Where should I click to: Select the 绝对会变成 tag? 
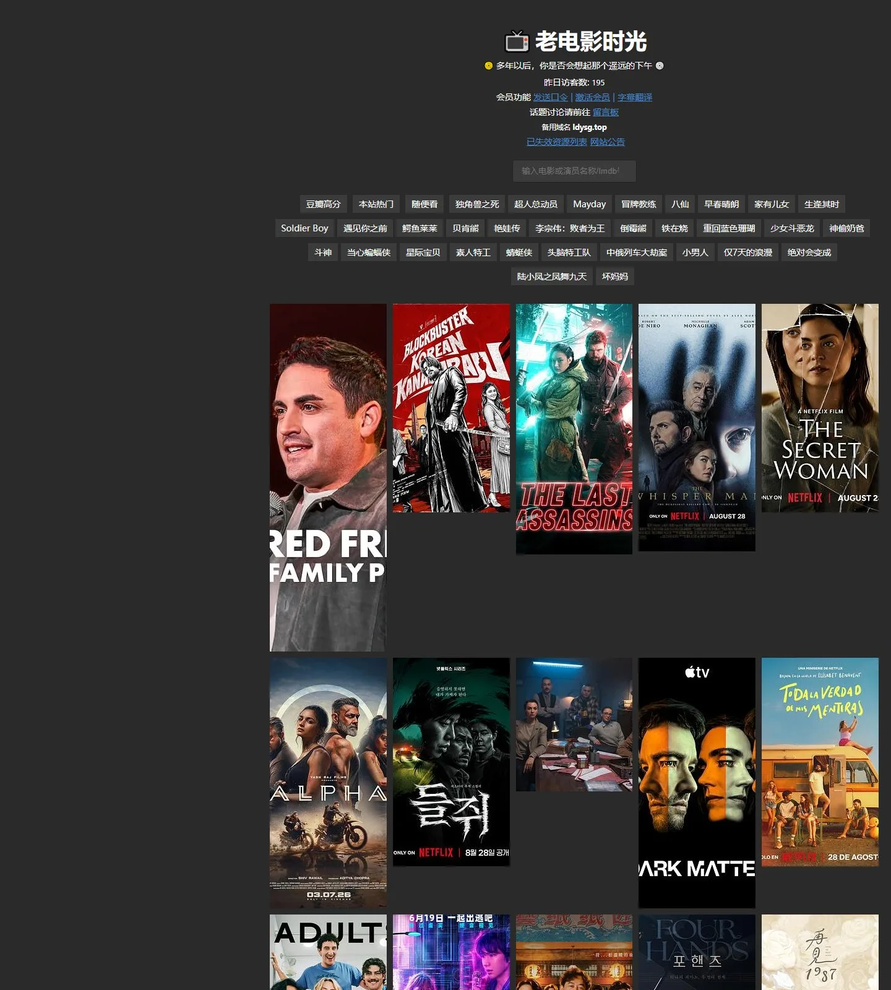[x=809, y=252]
